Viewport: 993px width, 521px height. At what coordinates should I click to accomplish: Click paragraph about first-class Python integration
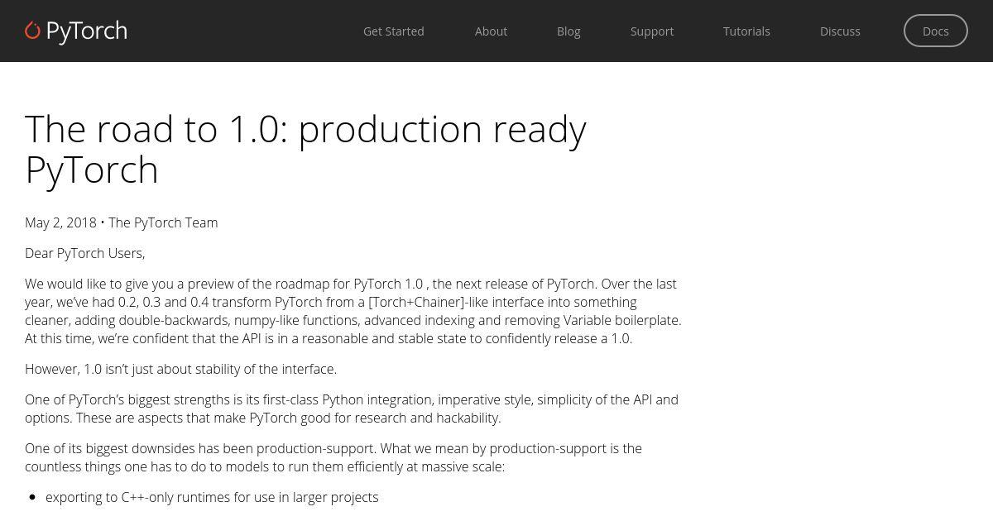352,409
